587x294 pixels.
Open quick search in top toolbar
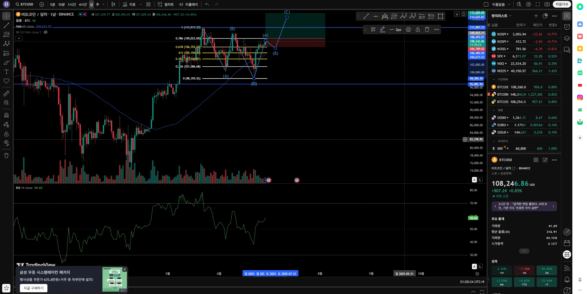point(519,4)
